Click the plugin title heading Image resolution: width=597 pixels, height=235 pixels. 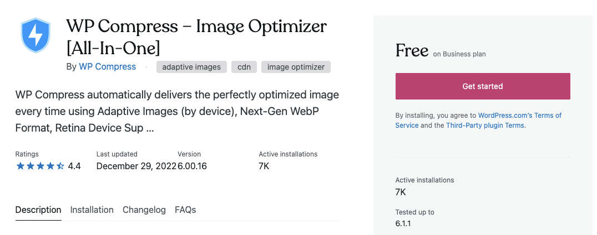click(196, 37)
